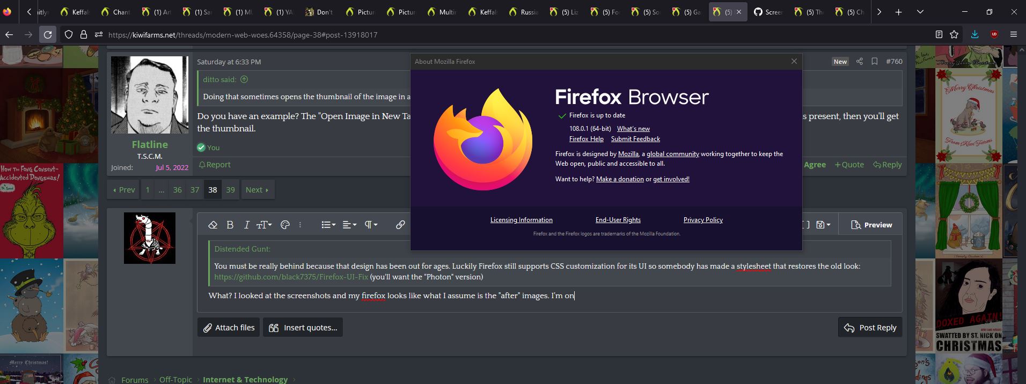Jump to page 39
The image size is (1026, 384).
(x=230, y=190)
